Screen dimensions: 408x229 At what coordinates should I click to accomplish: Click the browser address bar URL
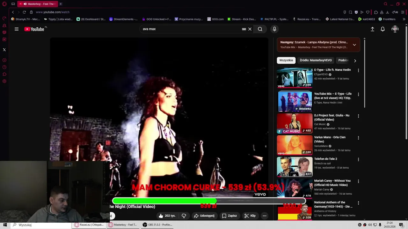click(53, 12)
